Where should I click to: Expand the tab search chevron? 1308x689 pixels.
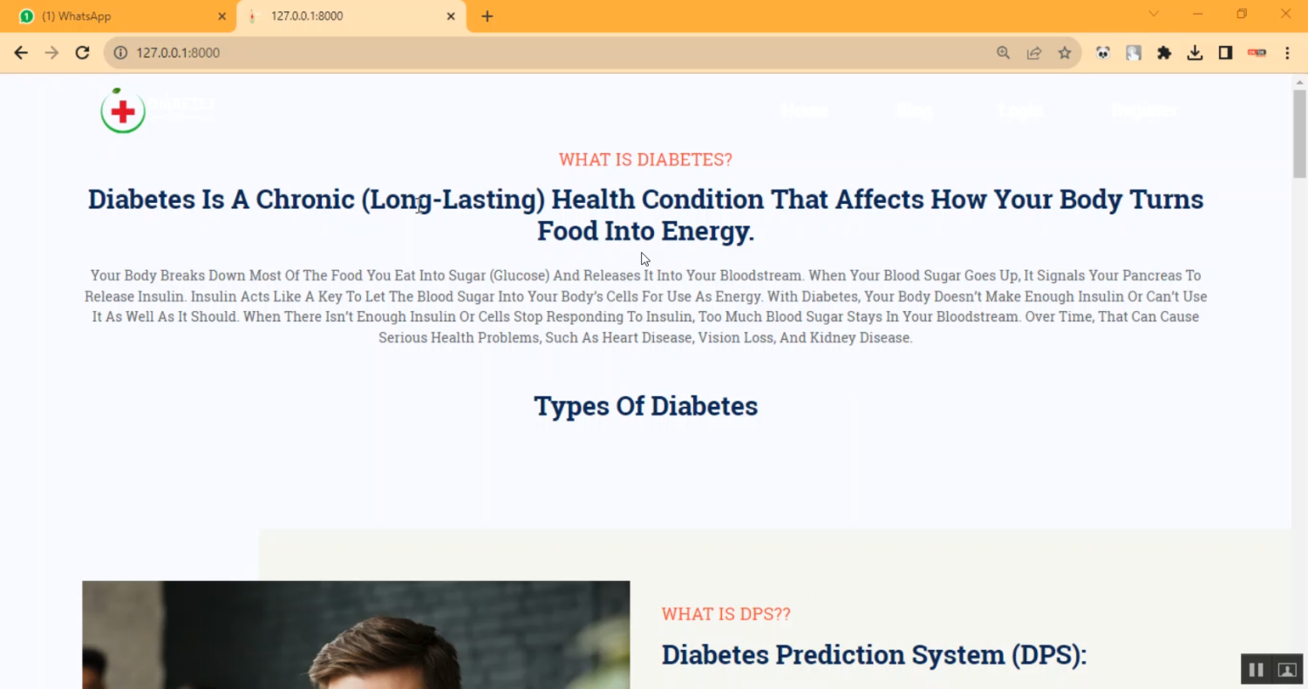[1154, 14]
